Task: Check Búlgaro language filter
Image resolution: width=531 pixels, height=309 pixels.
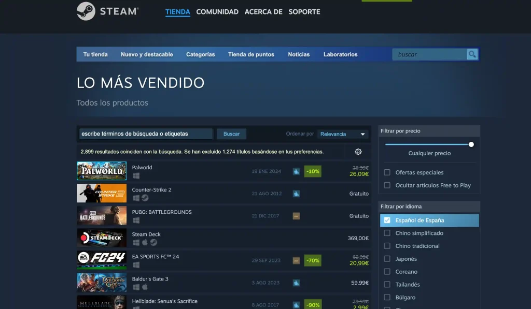Action: (387, 297)
